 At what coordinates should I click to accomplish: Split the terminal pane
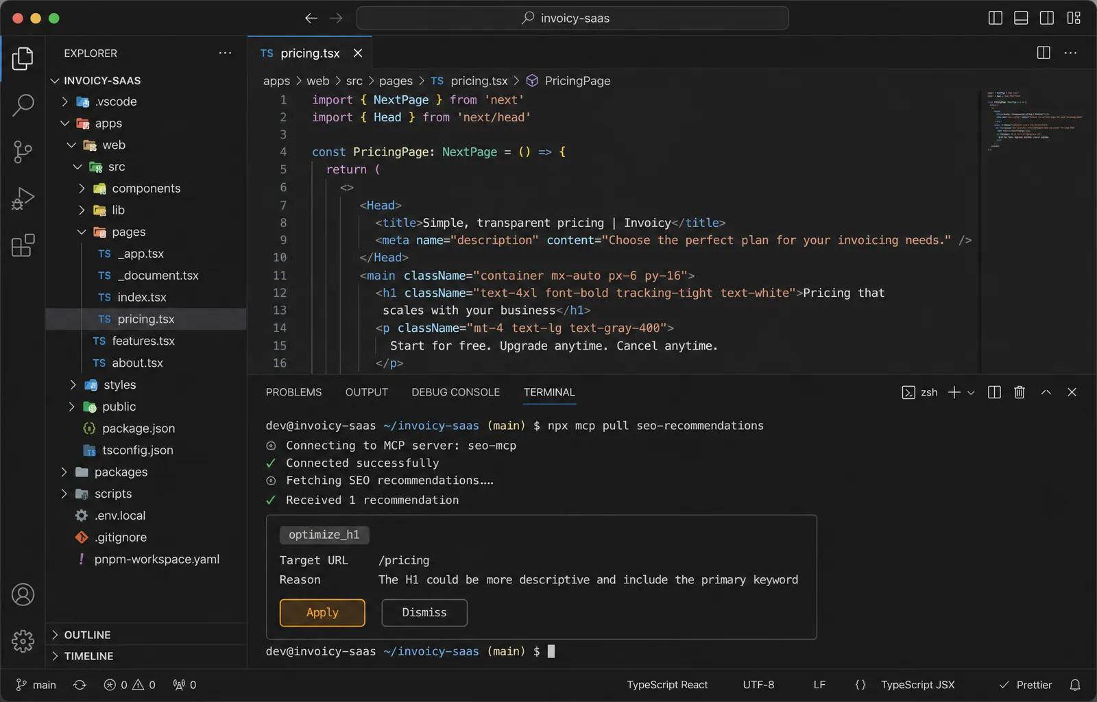(x=994, y=392)
